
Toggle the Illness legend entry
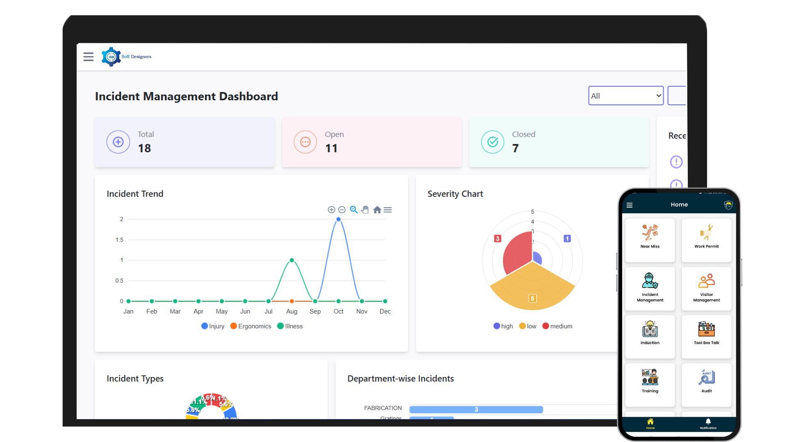pos(290,326)
